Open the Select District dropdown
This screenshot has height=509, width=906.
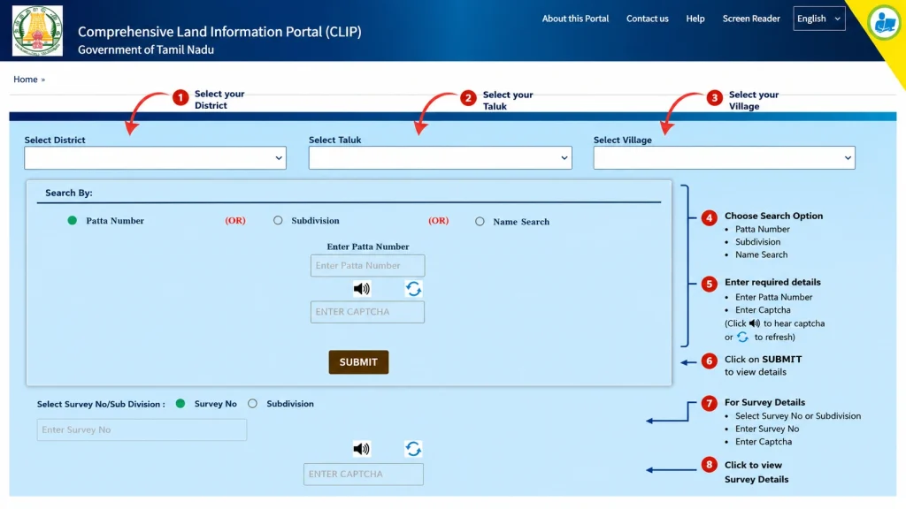156,157
